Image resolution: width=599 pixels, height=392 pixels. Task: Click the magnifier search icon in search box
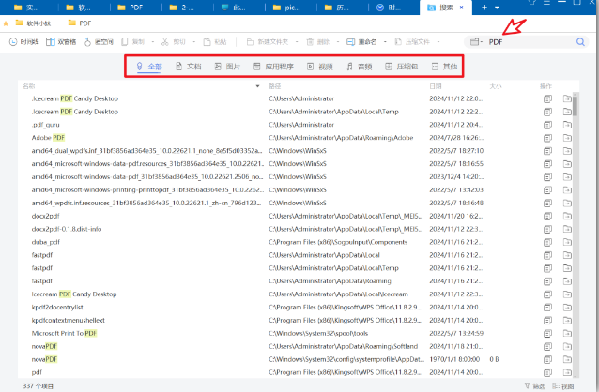pos(580,41)
